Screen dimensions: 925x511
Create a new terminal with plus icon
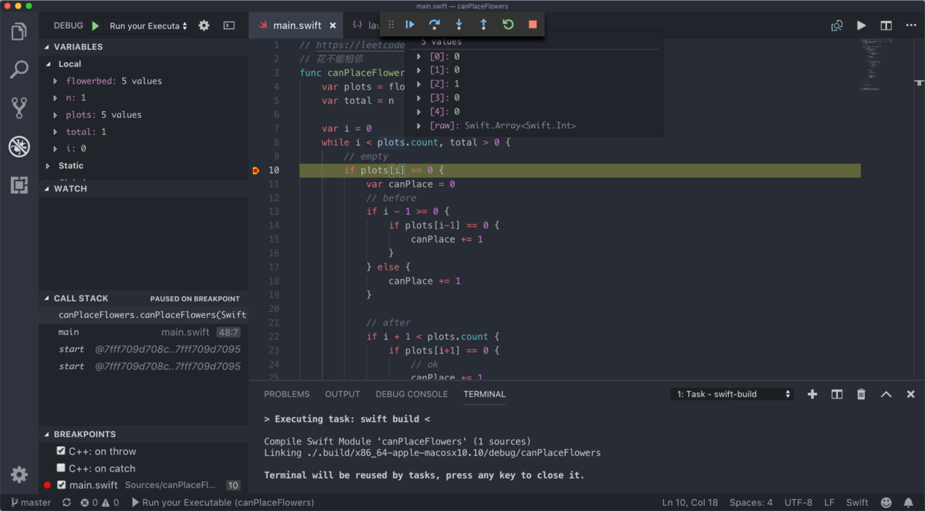(x=812, y=394)
